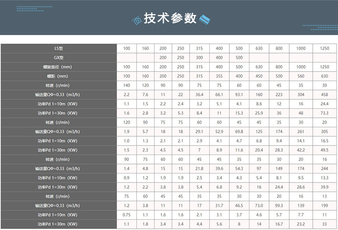Click the 输送量 cell showing 29.1
The height and width of the screenshot is (230, 338).
point(199,131)
